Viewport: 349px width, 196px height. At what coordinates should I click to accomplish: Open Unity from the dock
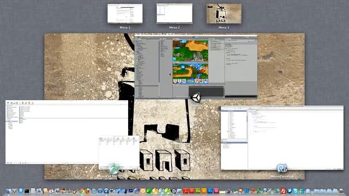[173, 191]
